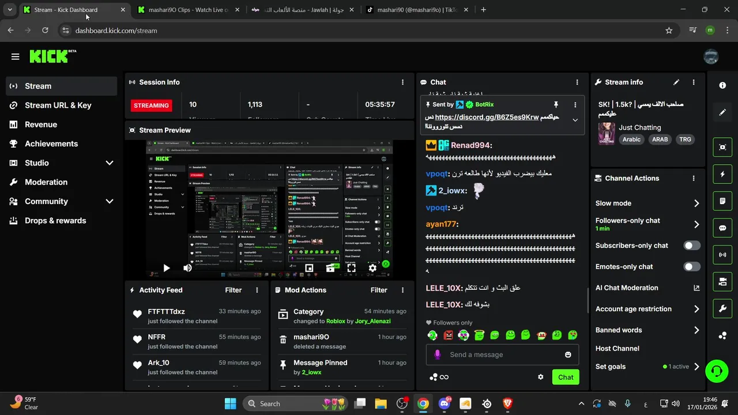738x415 pixels.
Task: Go to Revenue in sidebar
Action: click(x=62, y=124)
